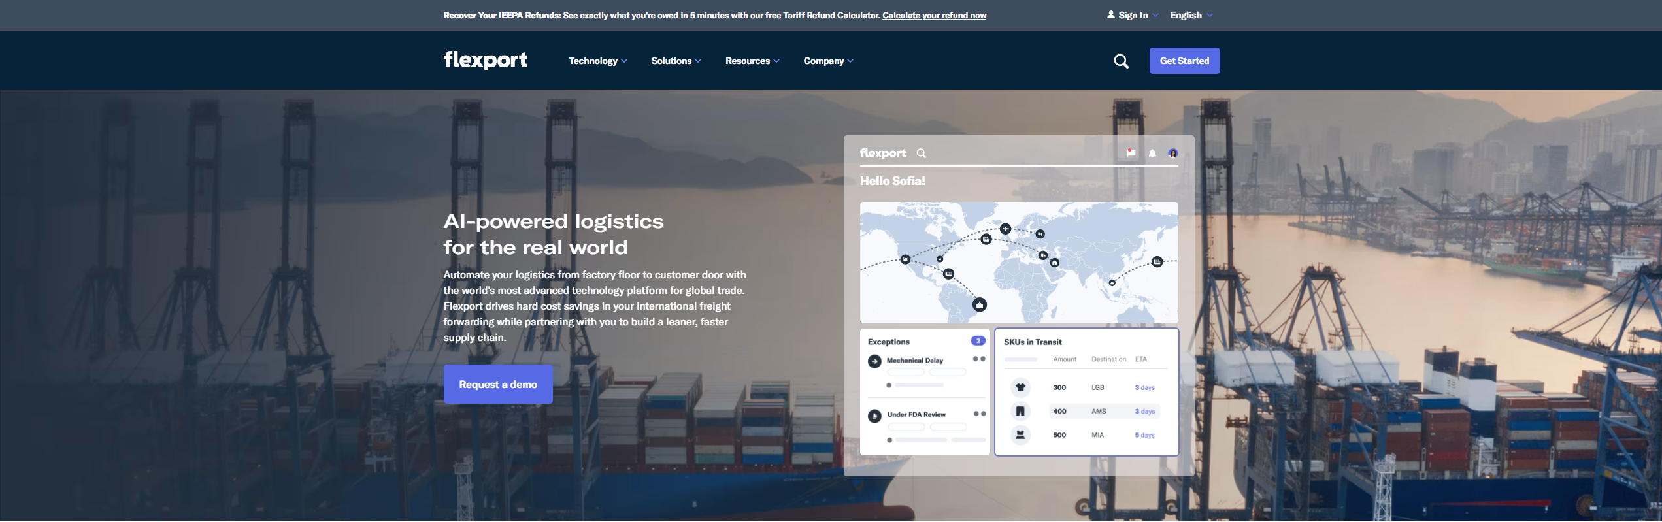Click the flag icon in the dashboard header
The width and height of the screenshot is (1662, 522).
pyautogui.click(x=1131, y=153)
